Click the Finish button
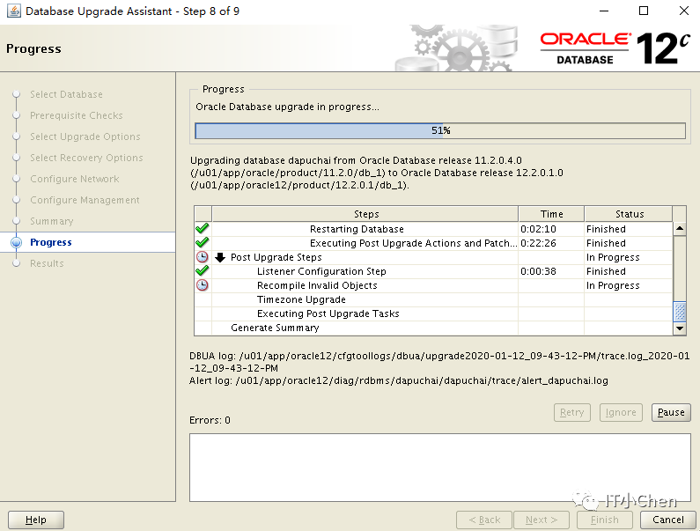700x531 pixels. pyautogui.click(x=604, y=520)
